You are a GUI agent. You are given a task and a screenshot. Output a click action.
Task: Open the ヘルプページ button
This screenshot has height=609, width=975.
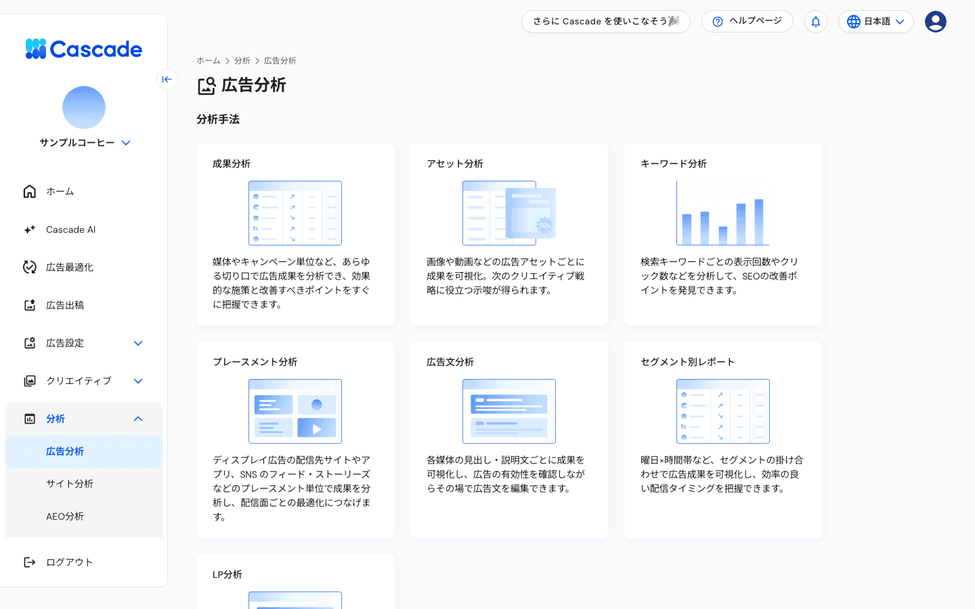pos(747,22)
